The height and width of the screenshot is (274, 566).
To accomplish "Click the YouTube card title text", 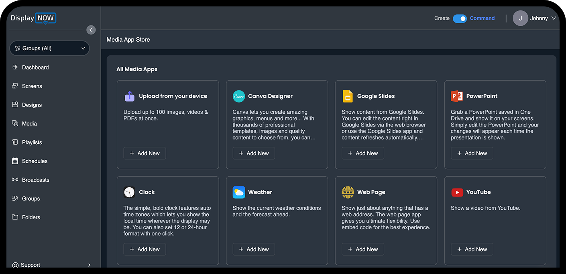I will [478, 192].
